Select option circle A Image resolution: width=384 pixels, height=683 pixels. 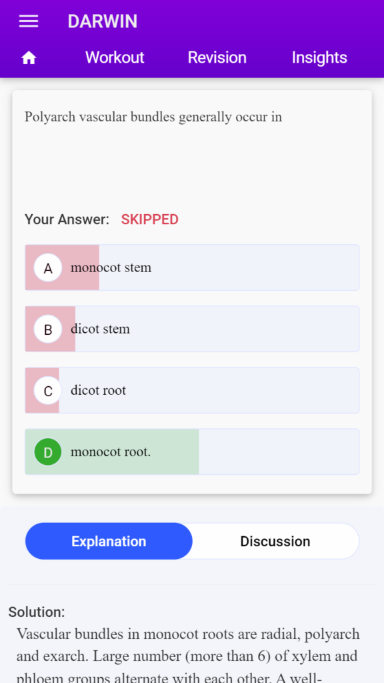pos(48,268)
